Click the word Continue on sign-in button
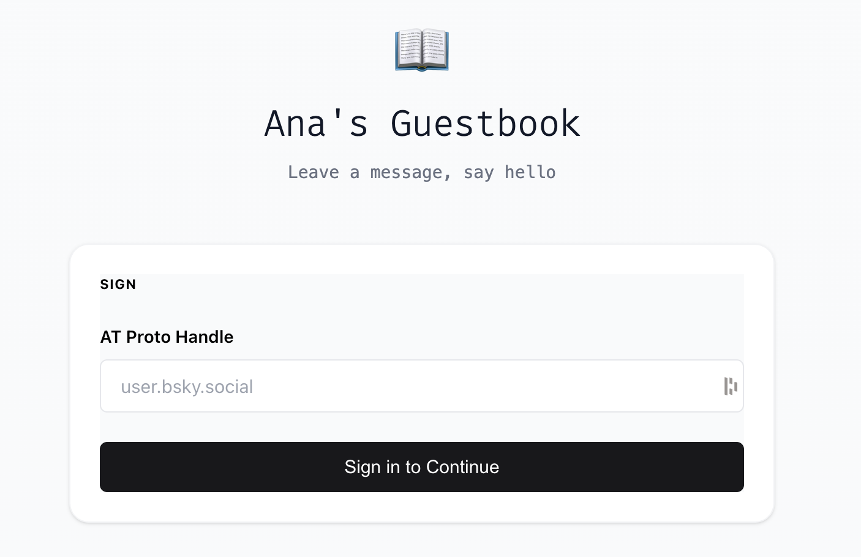The image size is (861, 557). click(462, 467)
